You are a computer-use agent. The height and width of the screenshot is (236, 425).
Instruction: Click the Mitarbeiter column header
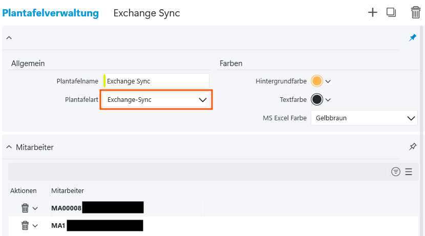tap(68, 191)
